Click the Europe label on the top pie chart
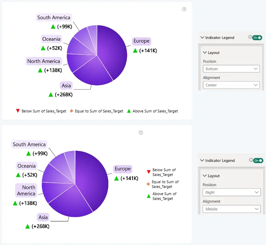Image resolution: width=266 pixels, height=245 pixels. point(142,41)
